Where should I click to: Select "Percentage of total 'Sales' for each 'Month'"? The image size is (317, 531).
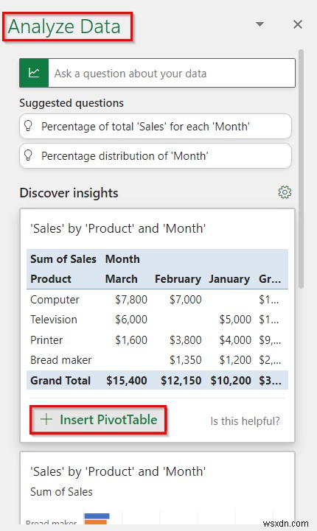point(156,126)
